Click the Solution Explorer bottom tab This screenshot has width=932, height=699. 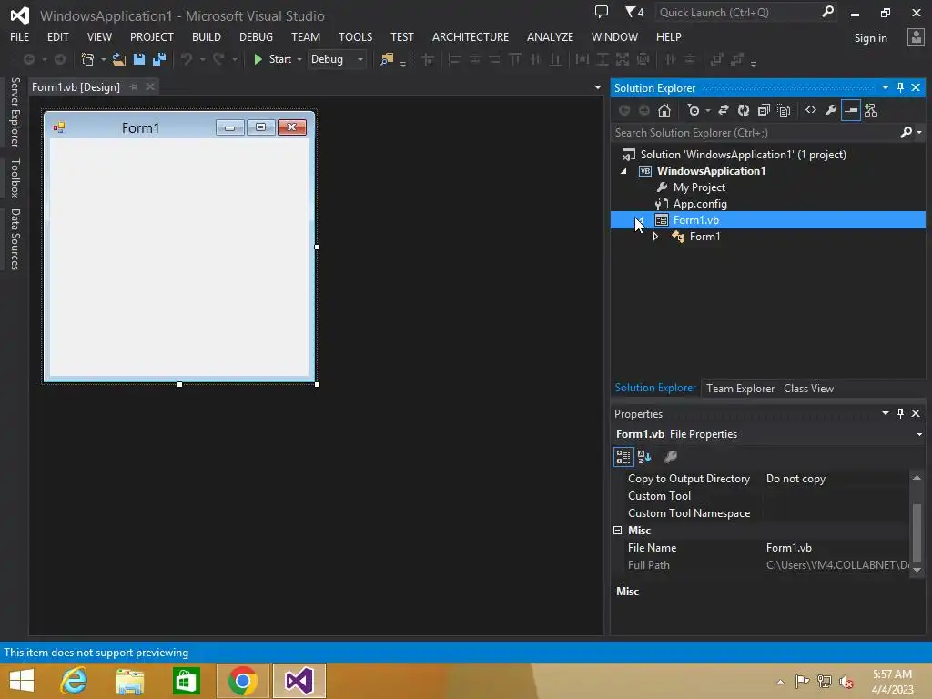pos(655,388)
